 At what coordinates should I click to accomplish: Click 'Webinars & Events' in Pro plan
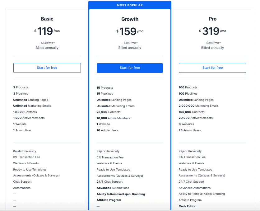click(191, 163)
